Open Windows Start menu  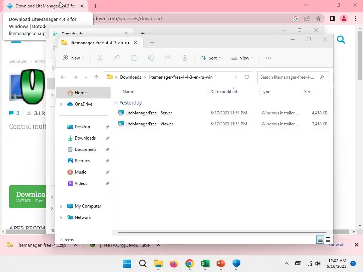pos(127,263)
